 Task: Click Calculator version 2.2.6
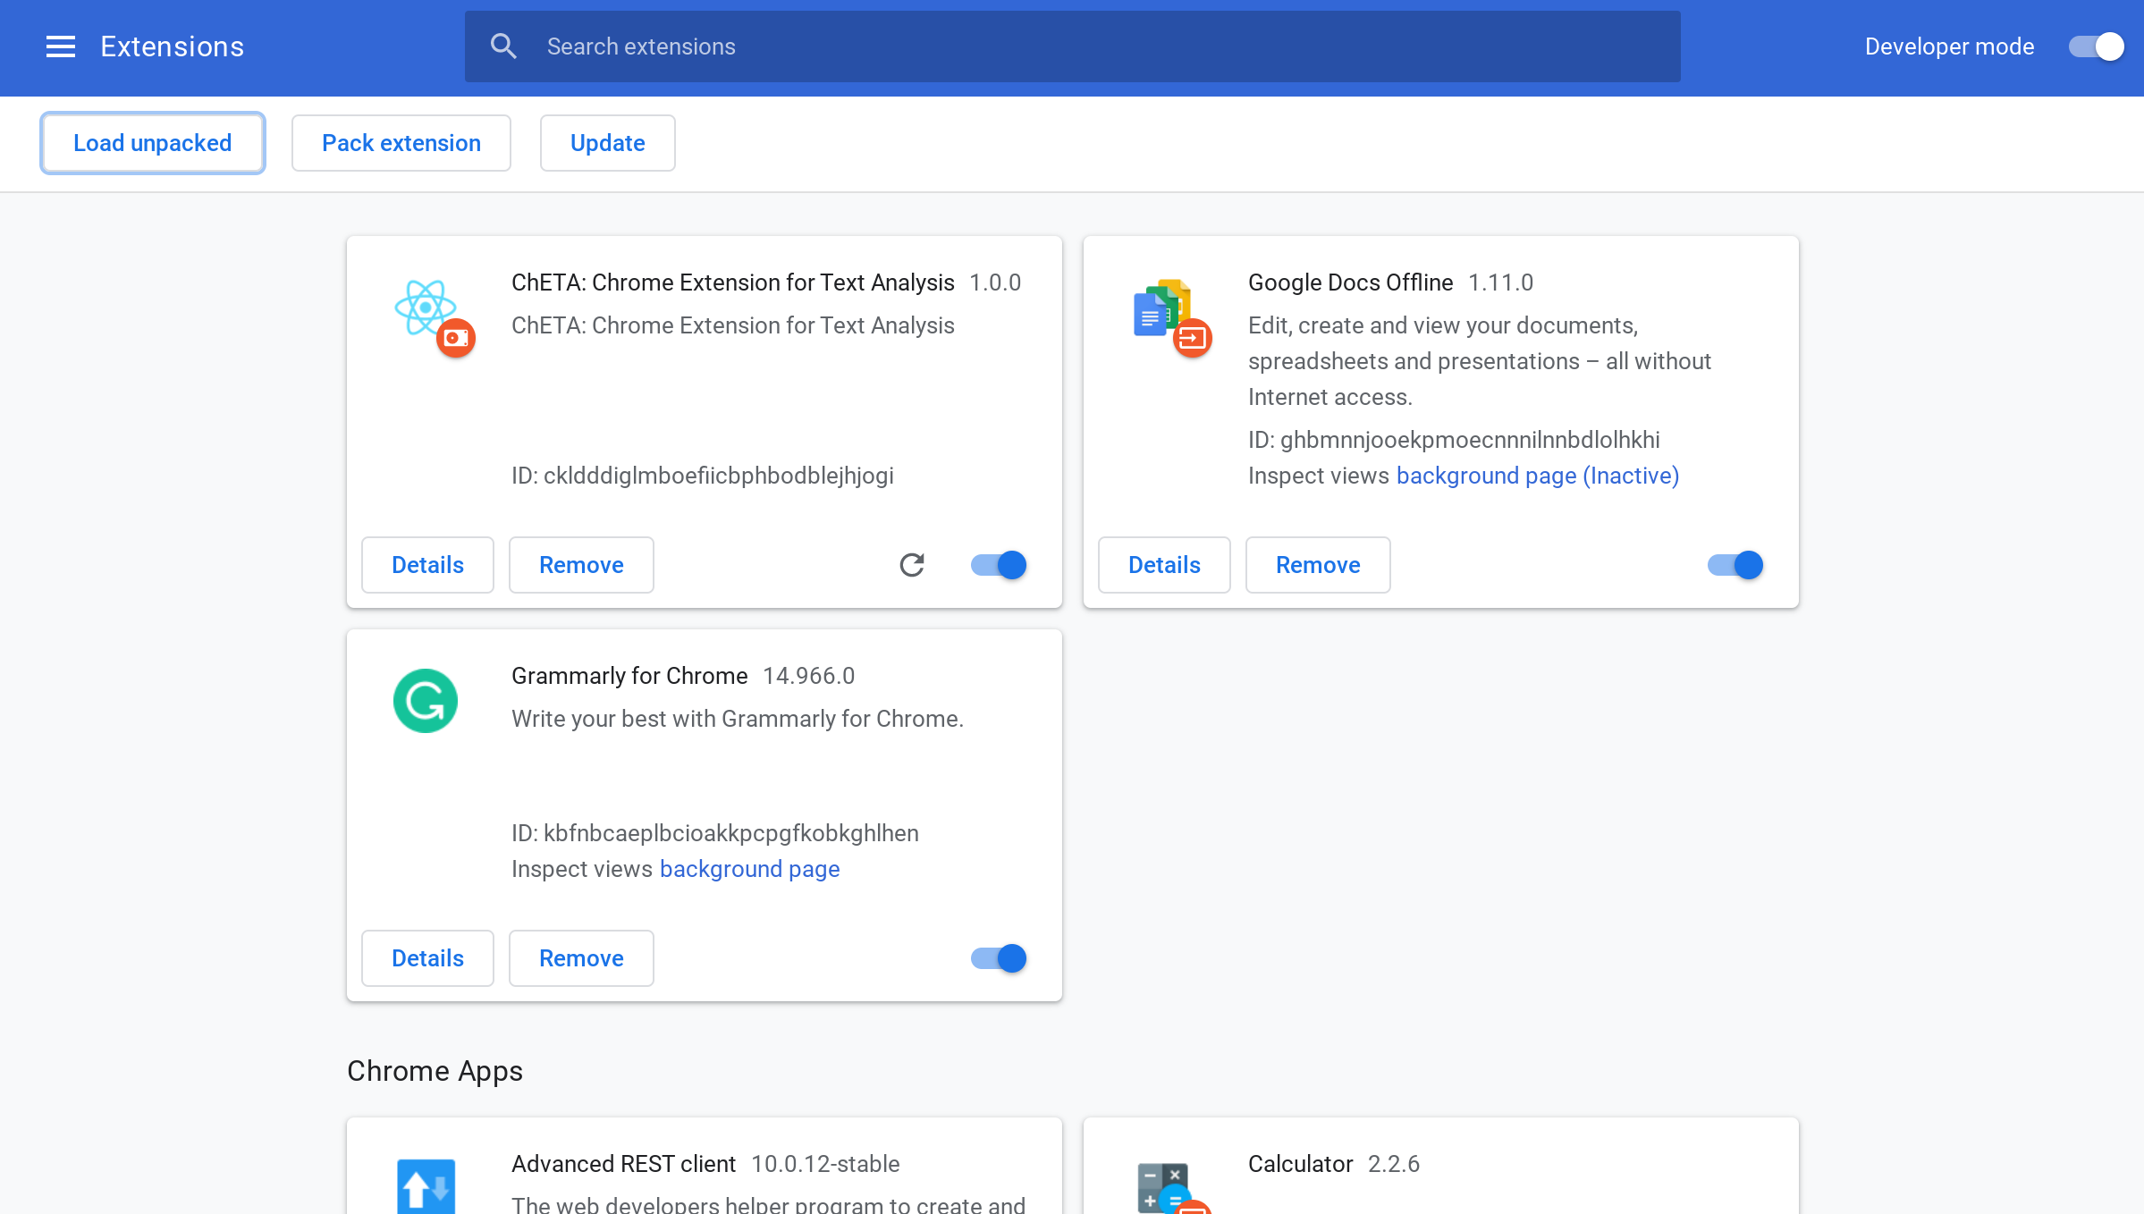(x=1393, y=1164)
